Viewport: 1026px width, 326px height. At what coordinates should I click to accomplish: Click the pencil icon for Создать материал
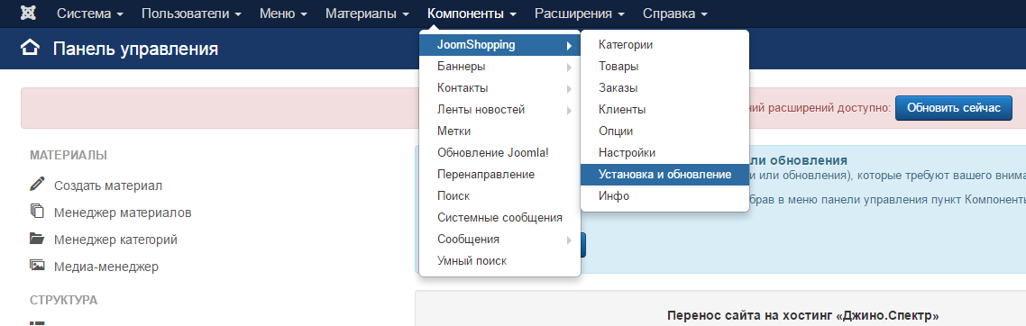(x=37, y=185)
